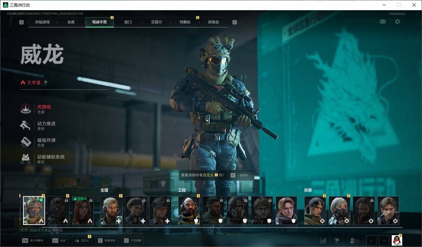Open the 改枪台 tab

(x=213, y=22)
